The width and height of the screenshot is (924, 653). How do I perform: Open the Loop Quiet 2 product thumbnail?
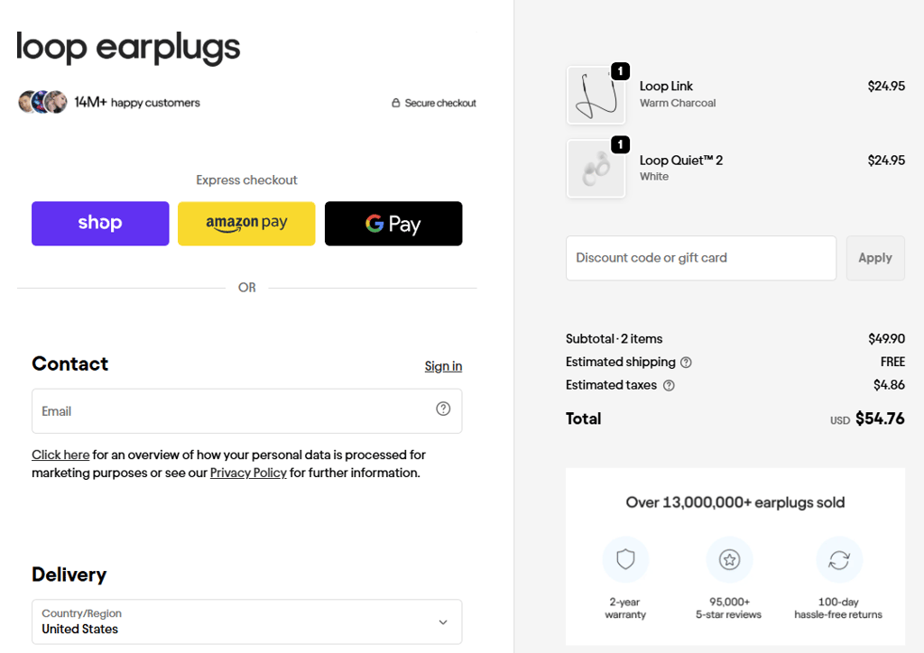pyautogui.click(x=596, y=169)
